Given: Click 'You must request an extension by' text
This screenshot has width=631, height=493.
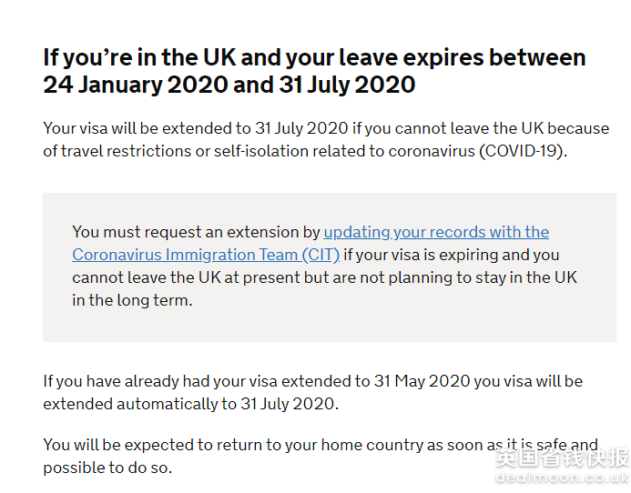Looking at the screenshot, I should pos(196,233).
